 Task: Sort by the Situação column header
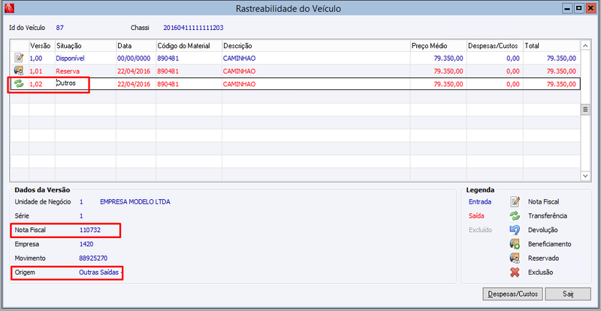(86, 46)
